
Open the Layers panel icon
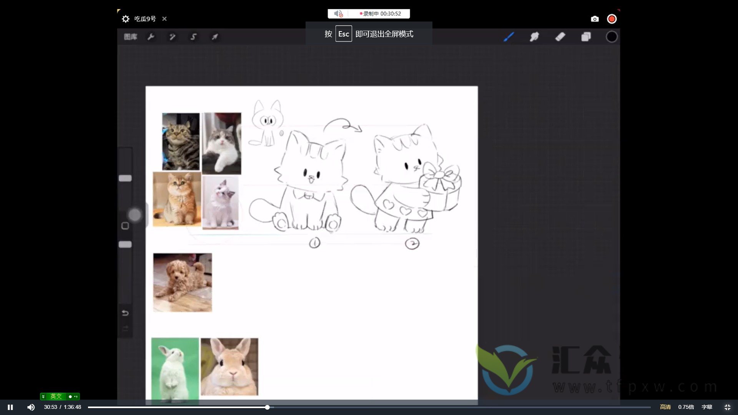click(x=586, y=37)
